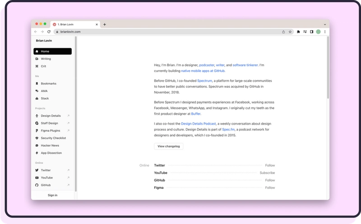Click external arrow next to sidebar Twitter
Image resolution: width=361 pixels, height=224 pixels.
[x=69, y=170]
